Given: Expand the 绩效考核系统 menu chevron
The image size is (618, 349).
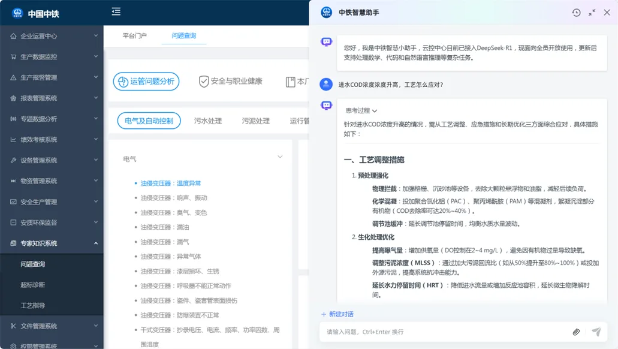Looking at the screenshot, I should [96, 139].
